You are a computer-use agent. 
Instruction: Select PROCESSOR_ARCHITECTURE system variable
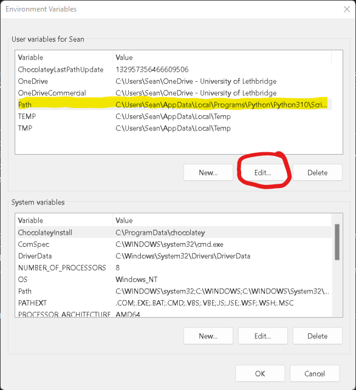click(174, 314)
